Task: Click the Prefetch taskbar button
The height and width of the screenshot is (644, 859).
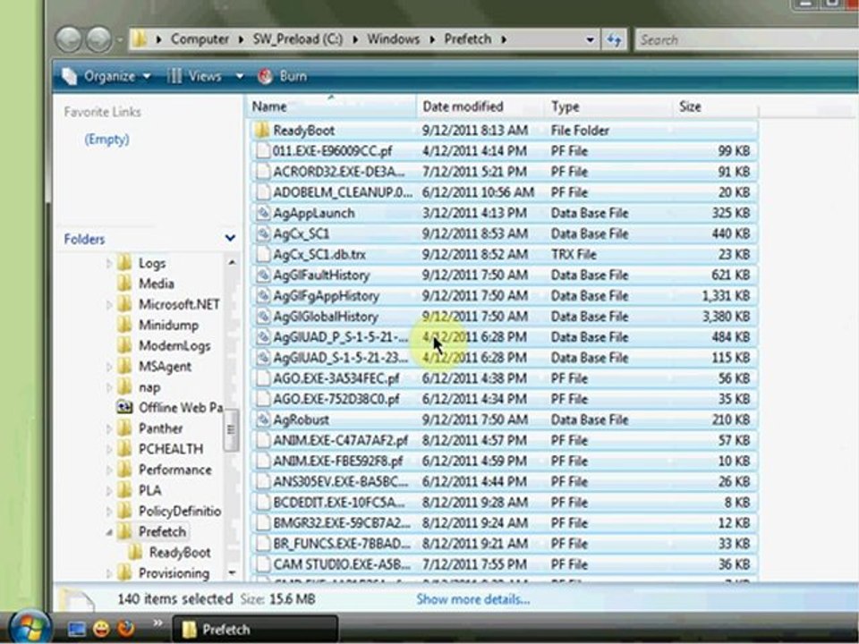Action: [x=255, y=630]
